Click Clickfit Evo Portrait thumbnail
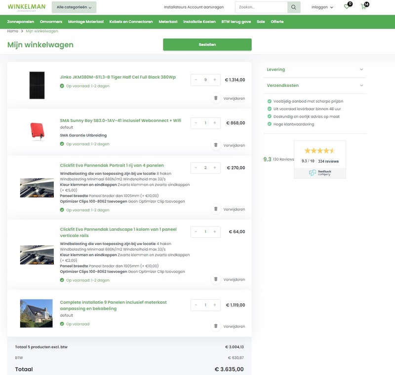 (x=37, y=188)
